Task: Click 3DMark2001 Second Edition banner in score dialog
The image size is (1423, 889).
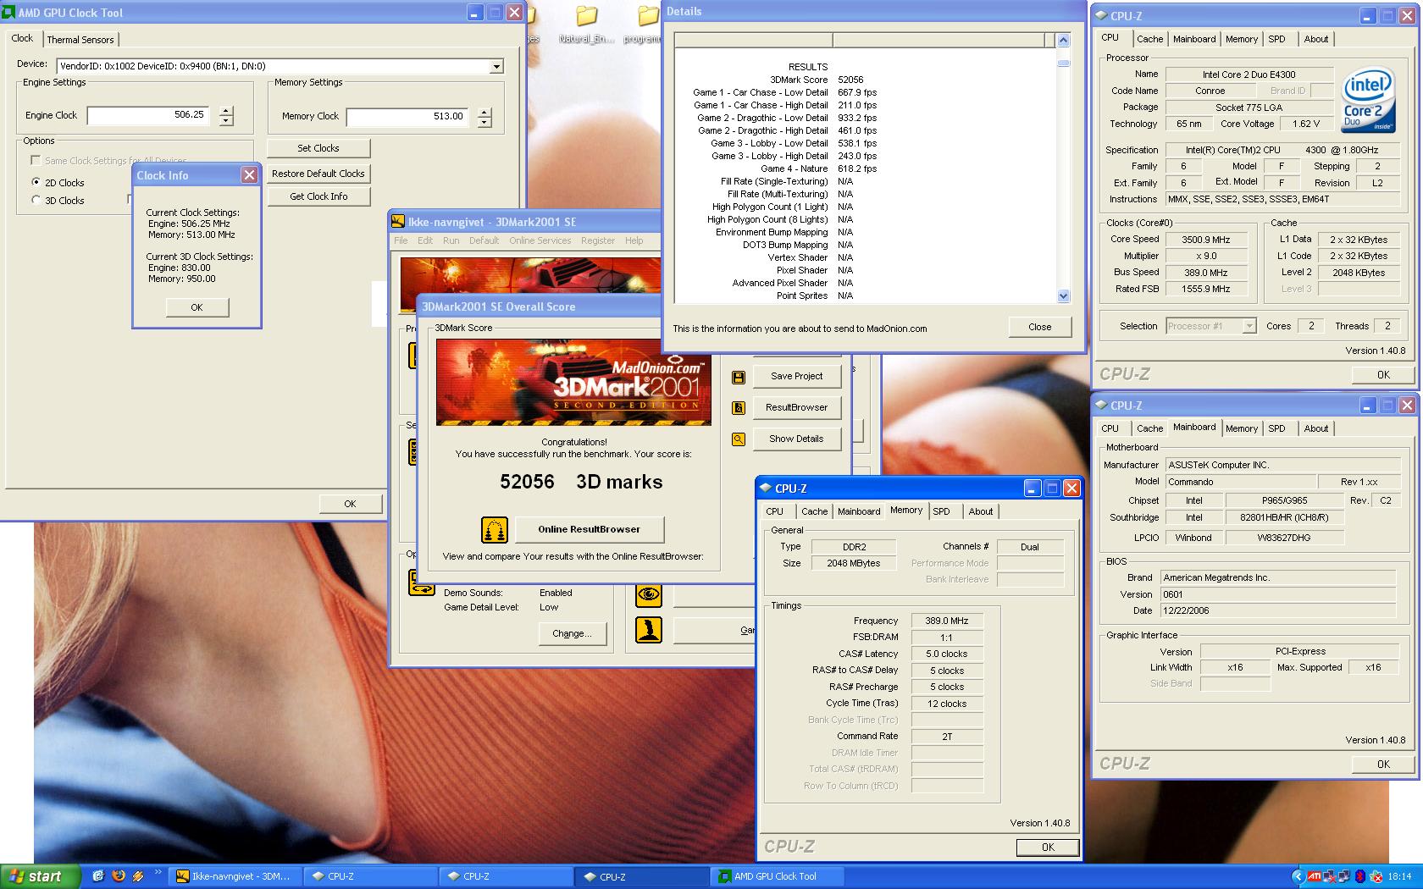Action: click(x=573, y=382)
